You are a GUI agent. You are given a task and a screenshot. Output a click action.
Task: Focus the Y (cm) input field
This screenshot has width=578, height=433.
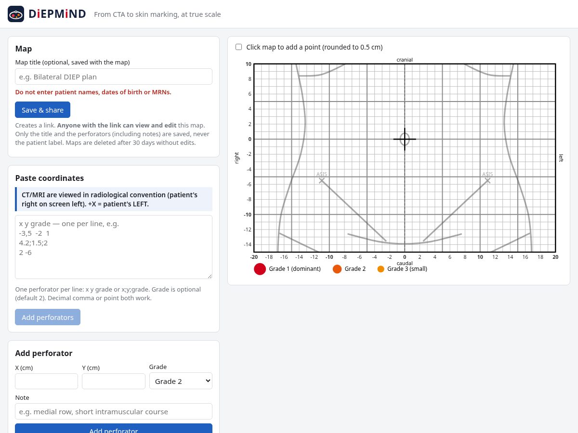pyautogui.click(x=114, y=381)
